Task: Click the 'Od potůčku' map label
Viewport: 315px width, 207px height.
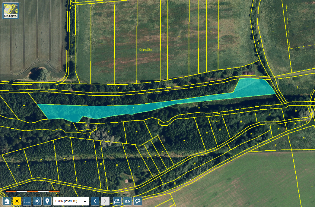Action: point(146,49)
